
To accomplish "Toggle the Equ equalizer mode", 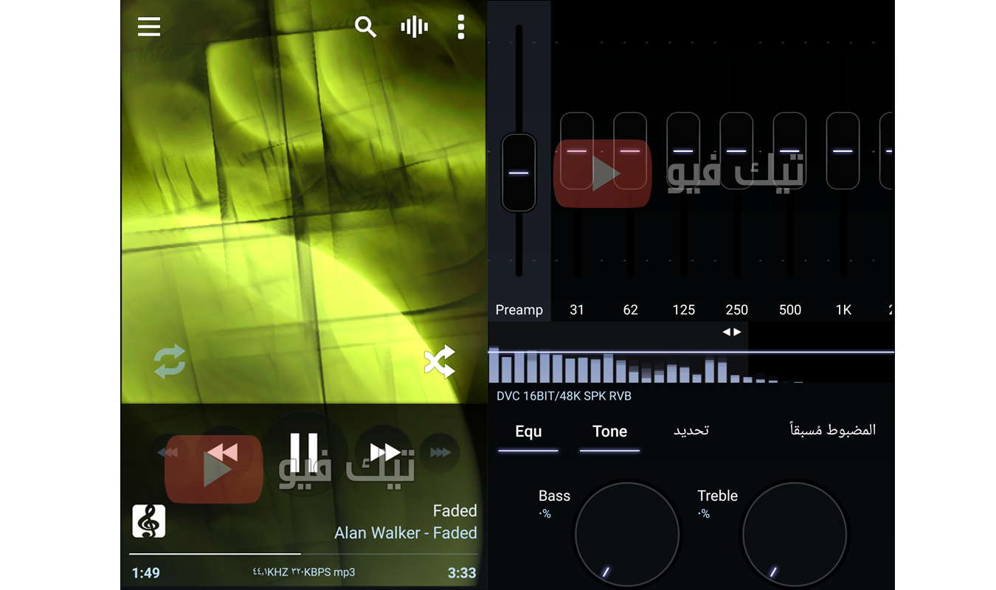I will click(x=528, y=431).
